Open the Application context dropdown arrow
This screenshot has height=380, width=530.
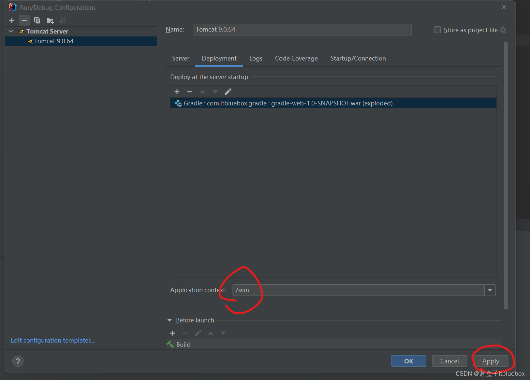tap(490, 290)
